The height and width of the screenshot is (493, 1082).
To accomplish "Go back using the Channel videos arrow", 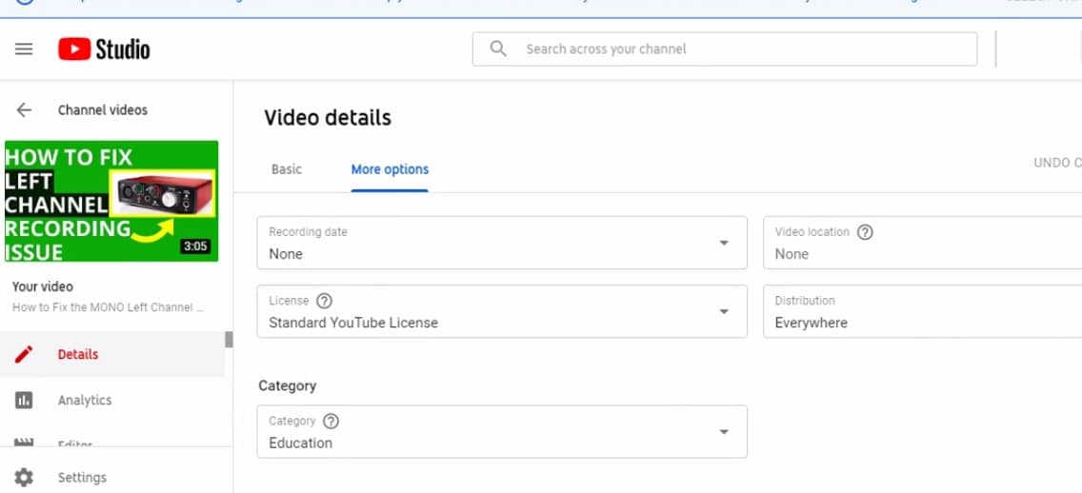I will (24, 110).
